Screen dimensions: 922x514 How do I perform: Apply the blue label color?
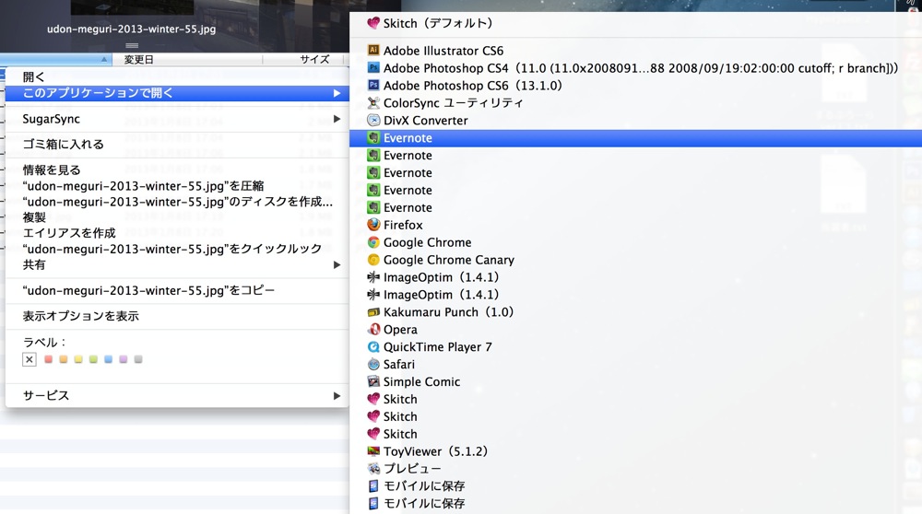108,359
